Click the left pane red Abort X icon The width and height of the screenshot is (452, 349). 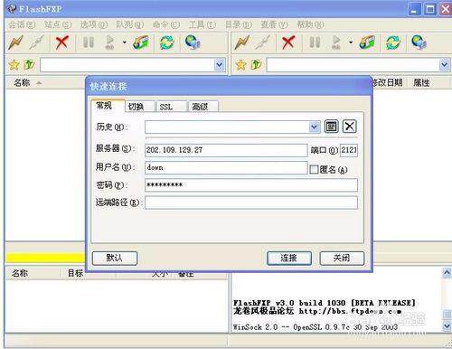coord(61,42)
